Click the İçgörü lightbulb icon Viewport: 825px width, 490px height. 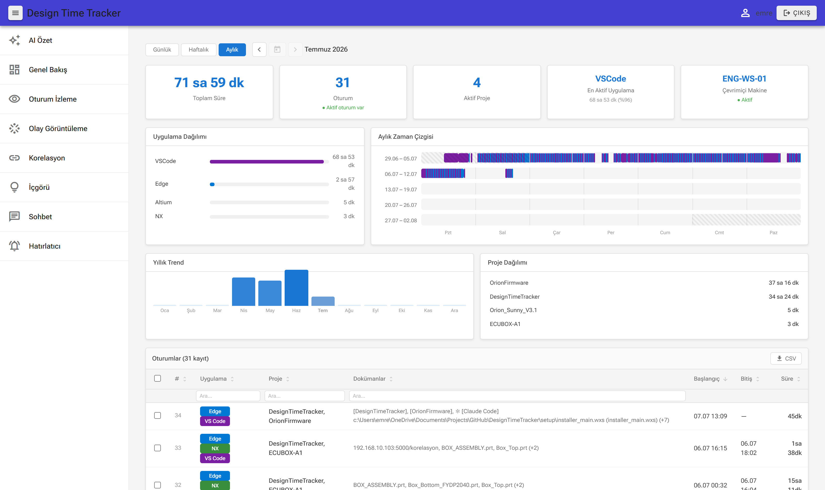14,187
